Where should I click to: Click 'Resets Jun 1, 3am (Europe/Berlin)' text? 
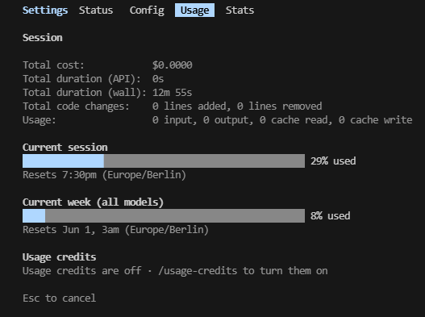coord(116,230)
